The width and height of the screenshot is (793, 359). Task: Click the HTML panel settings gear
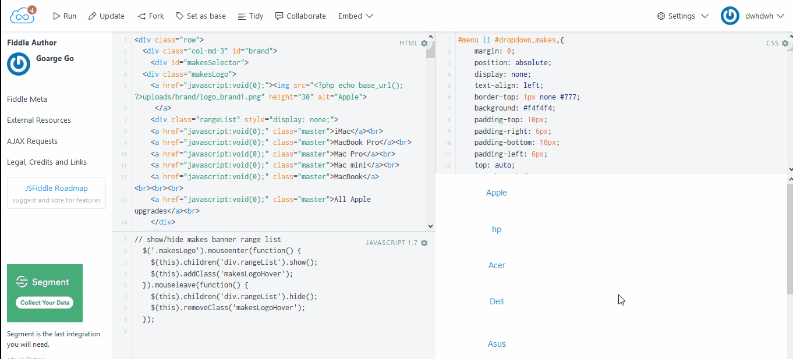coord(424,43)
